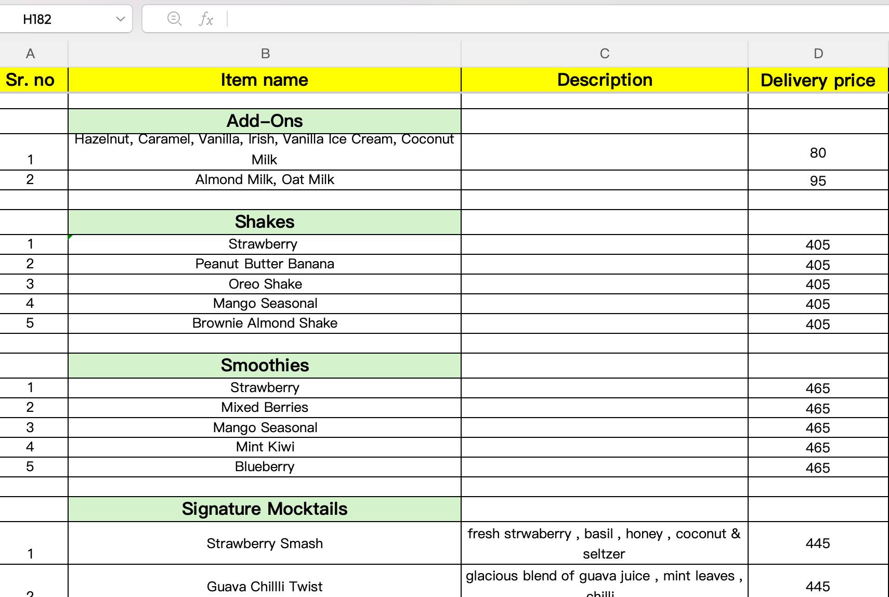The image size is (889, 597).
Task: Select the 'Signature Mocktails' category cell
Action: tap(265, 509)
